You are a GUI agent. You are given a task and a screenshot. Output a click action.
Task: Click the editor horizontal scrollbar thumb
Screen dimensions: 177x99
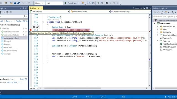point(72,88)
